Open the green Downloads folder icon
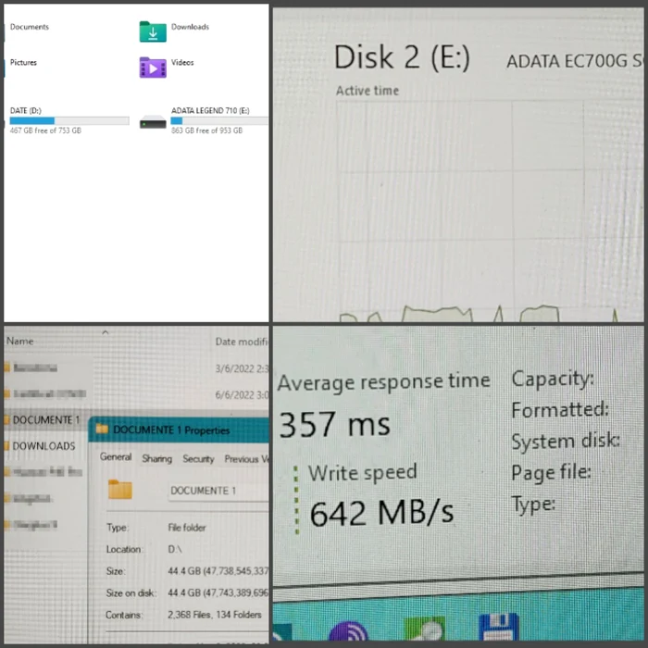Image resolution: width=648 pixels, height=648 pixels. tap(153, 31)
